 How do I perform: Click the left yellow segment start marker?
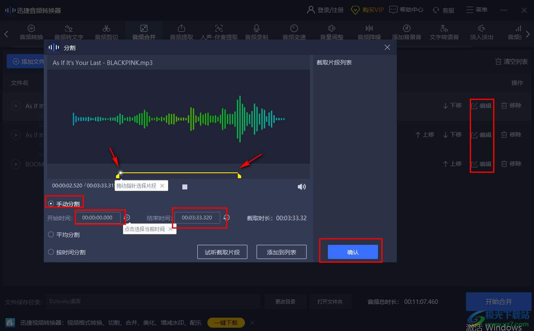[x=118, y=176]
